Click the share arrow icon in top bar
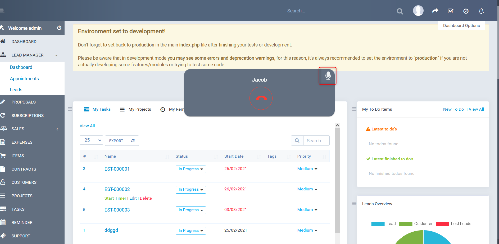 [435, 11]
